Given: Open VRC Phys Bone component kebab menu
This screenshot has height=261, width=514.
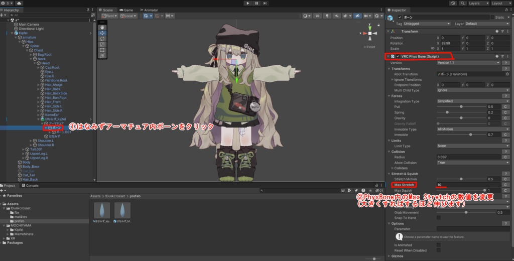Looking at the screenshot, I should 508,56.
